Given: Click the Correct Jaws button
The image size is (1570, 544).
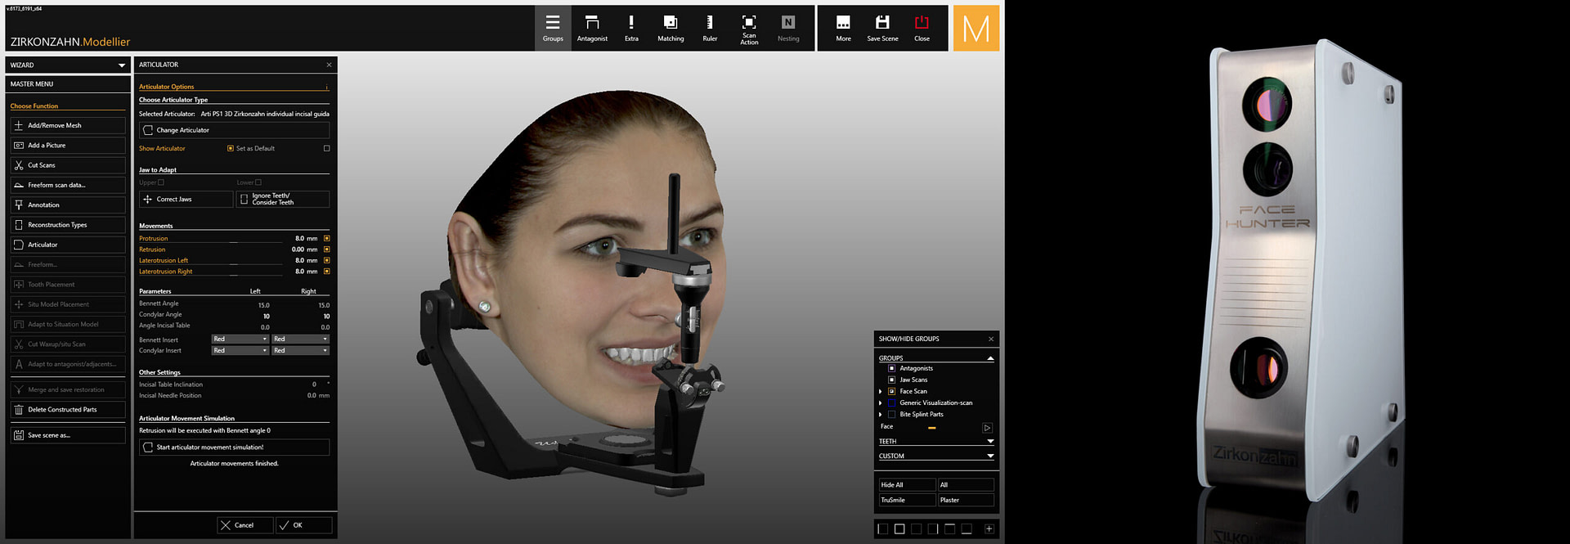Looking at the screenshot, I should [186, 199].
